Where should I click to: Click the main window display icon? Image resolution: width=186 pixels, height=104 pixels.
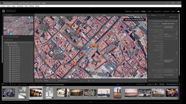coord(3,84)
